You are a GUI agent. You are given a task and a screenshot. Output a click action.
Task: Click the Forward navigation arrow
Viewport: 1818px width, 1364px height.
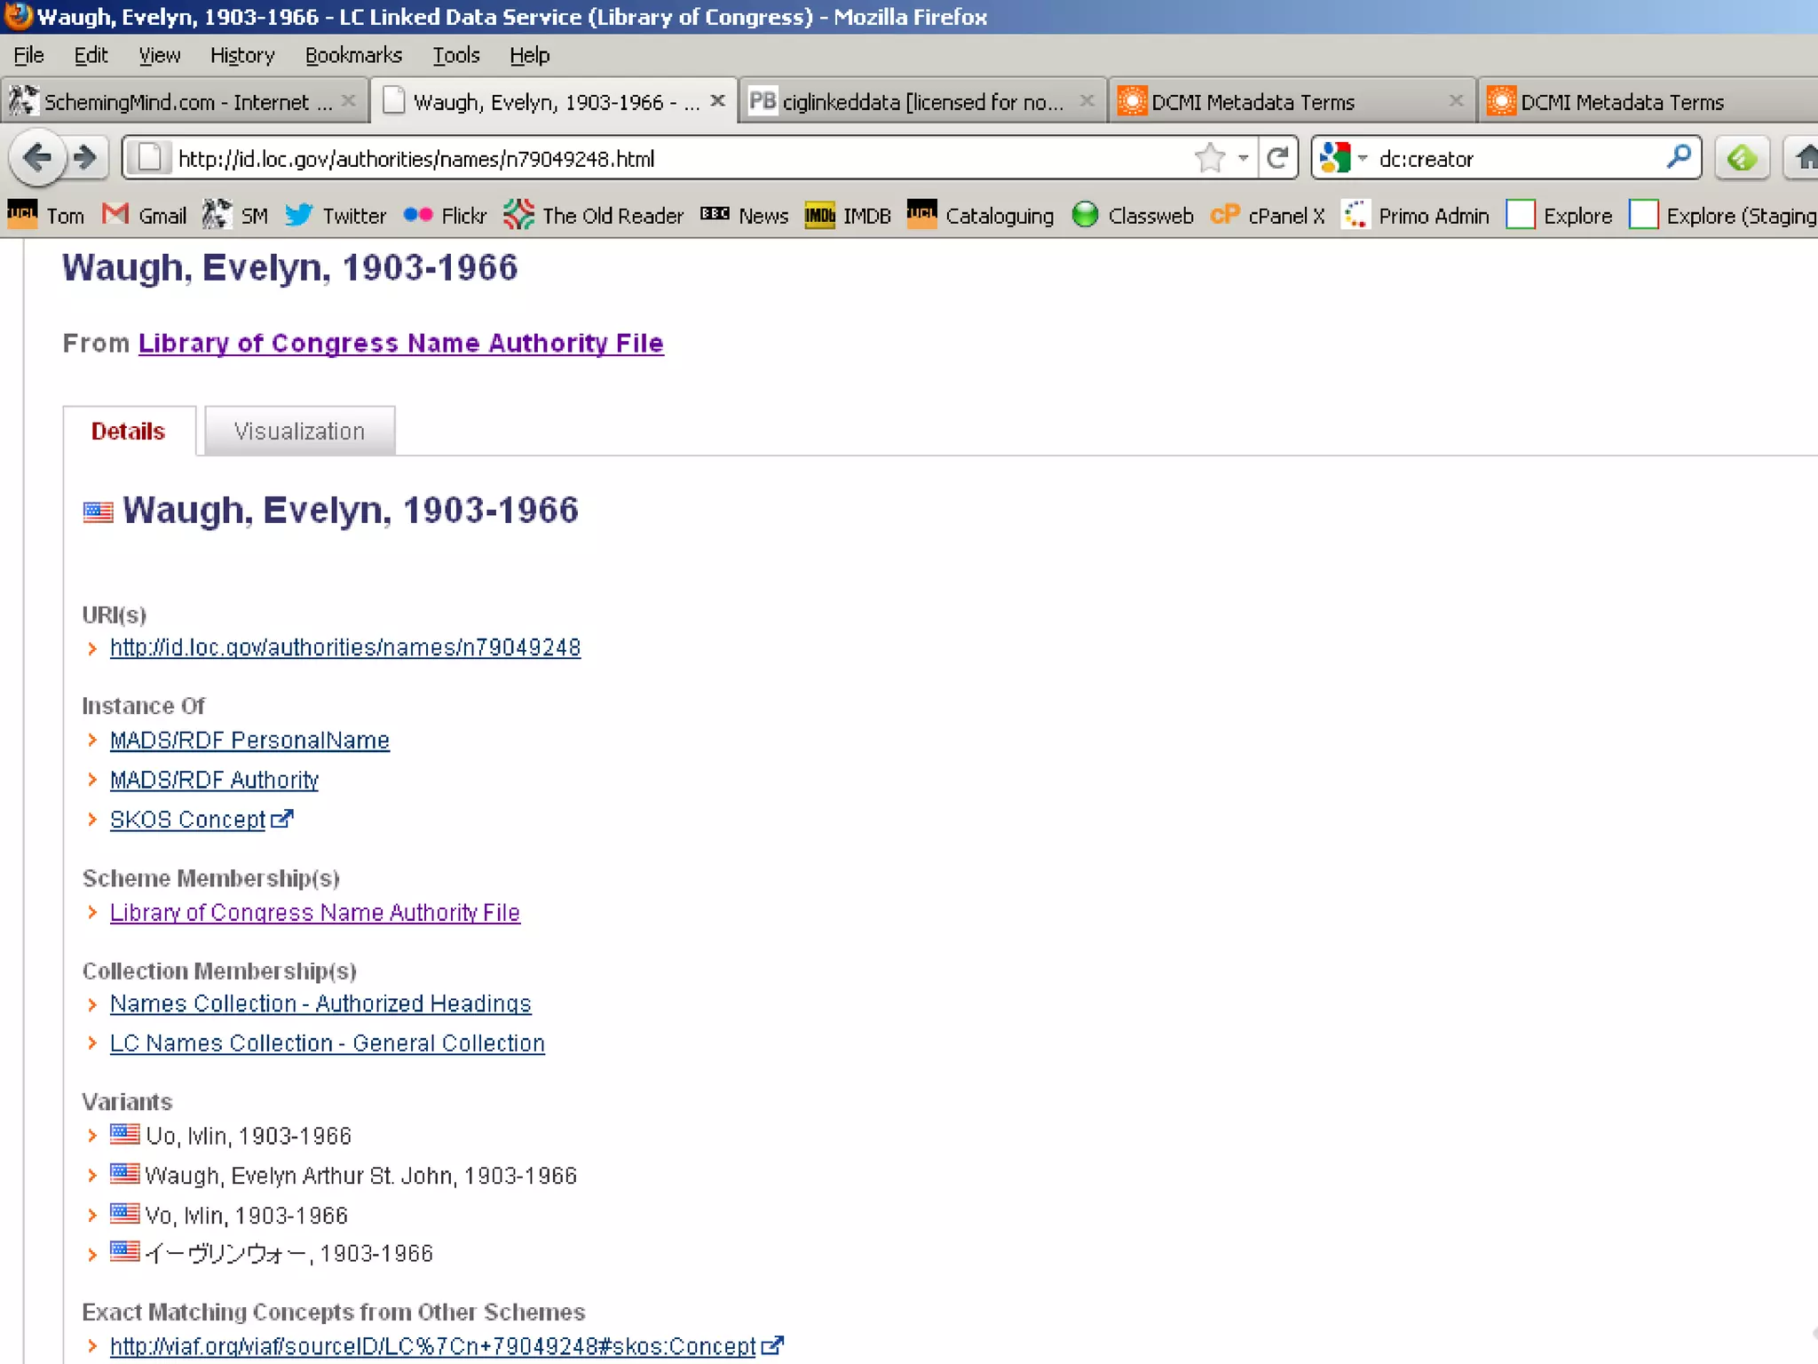pos(86,159)
